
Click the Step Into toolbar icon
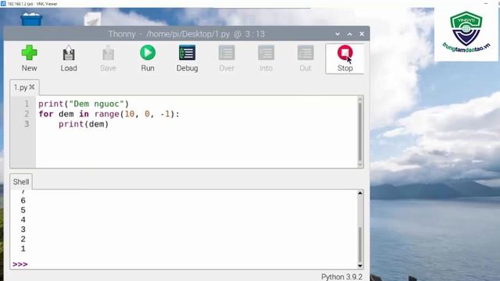[266, 59]
